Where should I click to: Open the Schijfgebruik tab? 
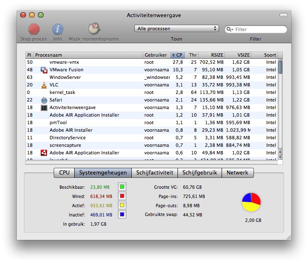(x=200, y=173)
